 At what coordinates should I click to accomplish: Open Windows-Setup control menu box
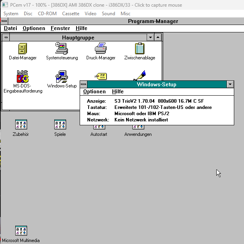point(84,84)
